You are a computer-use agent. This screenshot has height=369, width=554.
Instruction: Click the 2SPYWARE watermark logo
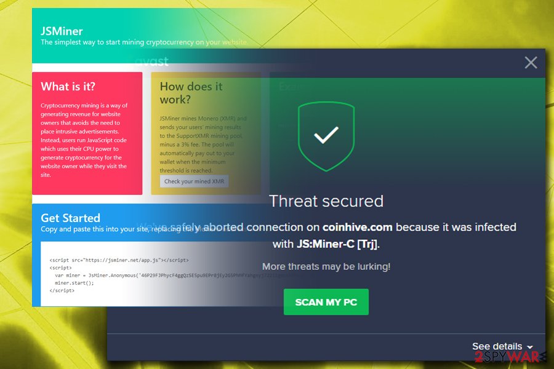tap(507, 356)
